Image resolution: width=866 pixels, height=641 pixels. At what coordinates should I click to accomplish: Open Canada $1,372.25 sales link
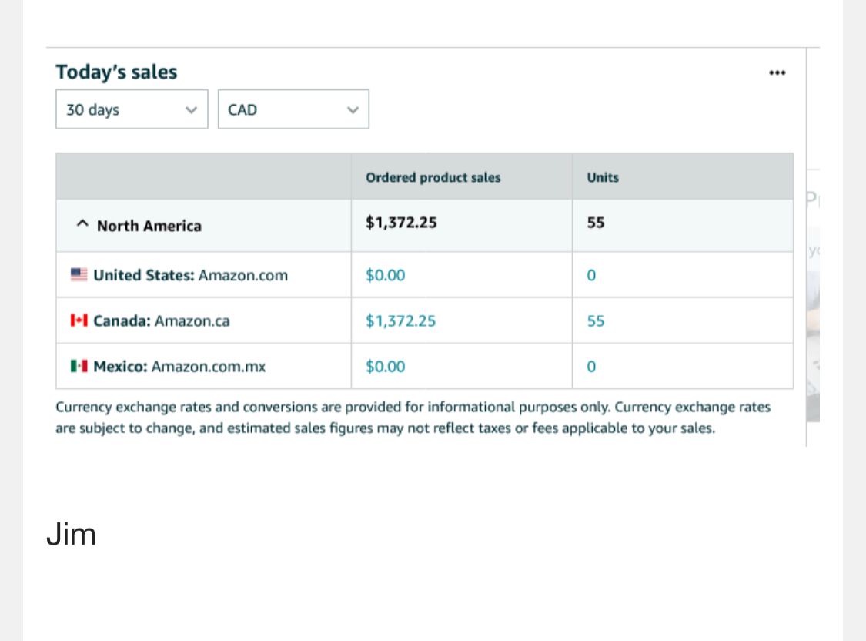(400, 320)
